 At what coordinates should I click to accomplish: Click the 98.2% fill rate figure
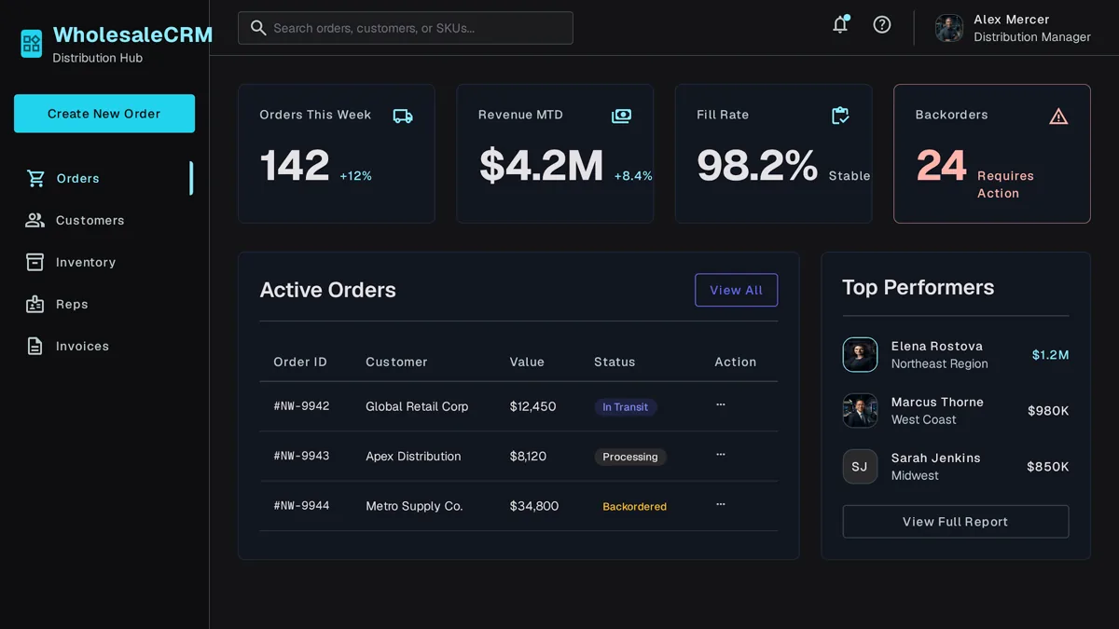pyautogui.click(x=757, y=166)
